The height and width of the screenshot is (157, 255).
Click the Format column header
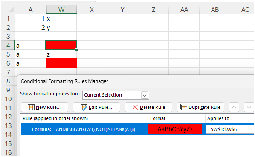point(158,118)
